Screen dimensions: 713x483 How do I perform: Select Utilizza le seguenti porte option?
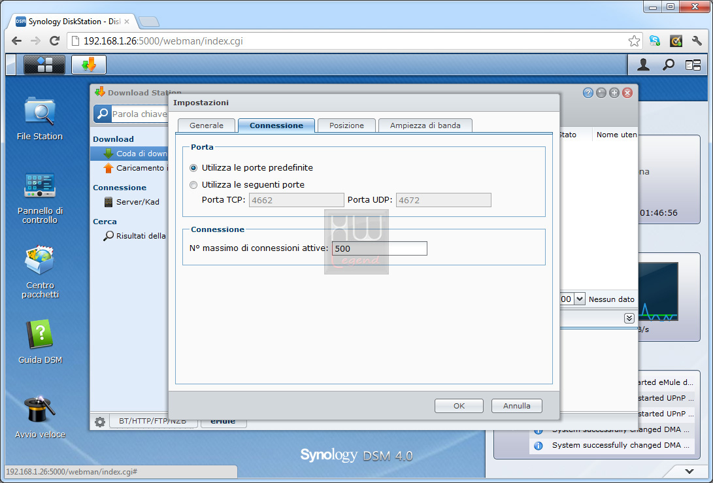(x=193, y=185)
